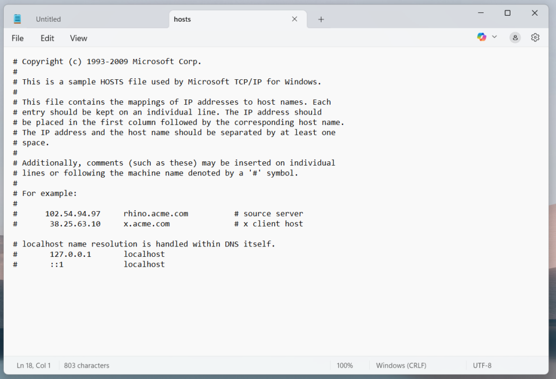556x379 pixels.
Task: Open the Copilot icon in the toolbar
Action: coord(482,37)
